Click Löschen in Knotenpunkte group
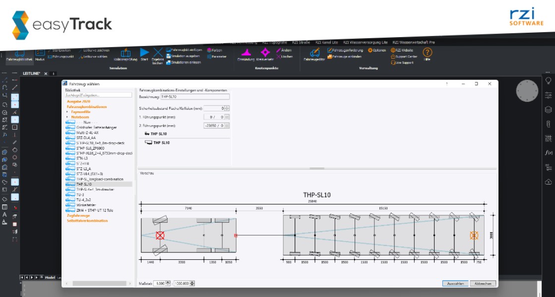Screen dimensions: 555x297 [x=285, y=56]
